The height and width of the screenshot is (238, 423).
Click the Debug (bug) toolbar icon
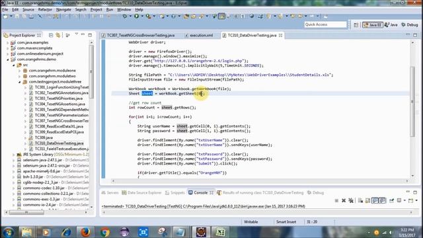point(125,17)
